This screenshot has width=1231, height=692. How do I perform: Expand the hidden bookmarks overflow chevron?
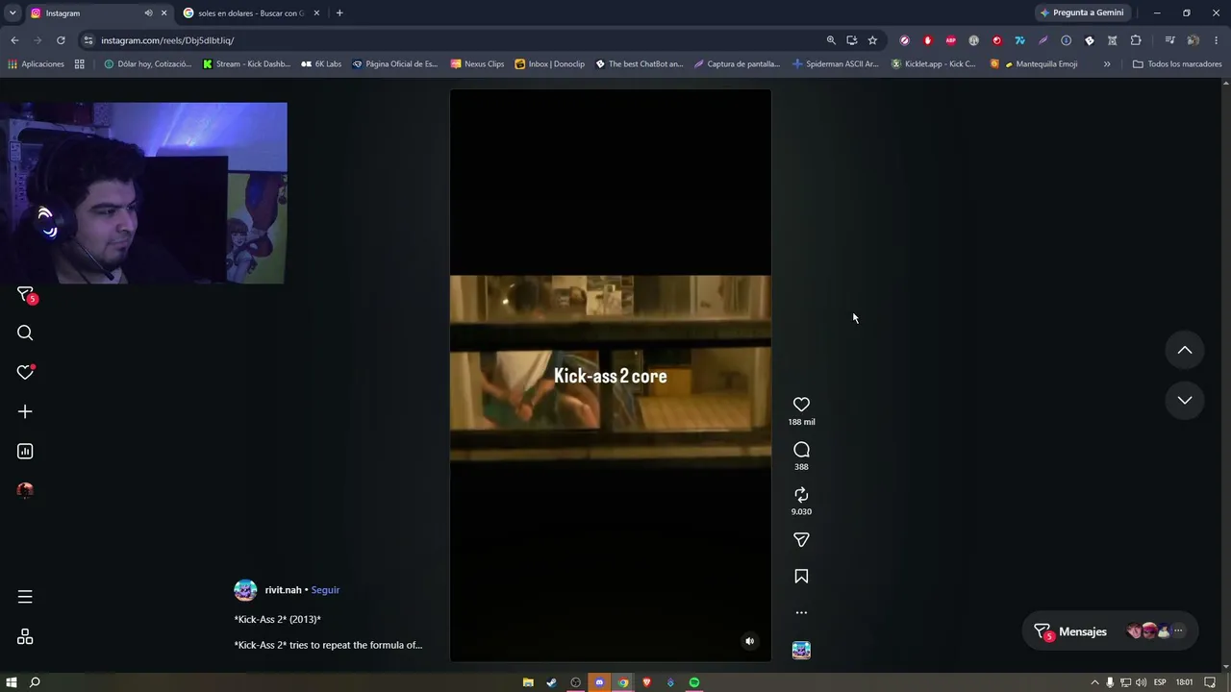1107,64
